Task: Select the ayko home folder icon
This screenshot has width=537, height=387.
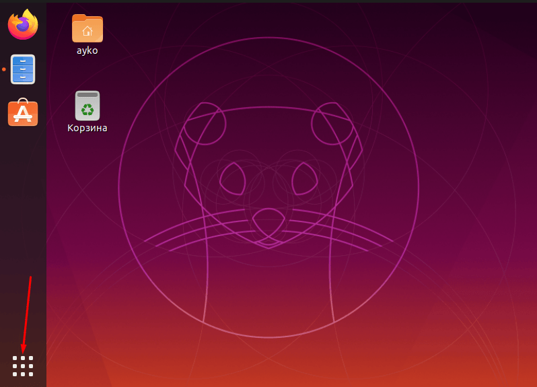Action: click(87, 28)
